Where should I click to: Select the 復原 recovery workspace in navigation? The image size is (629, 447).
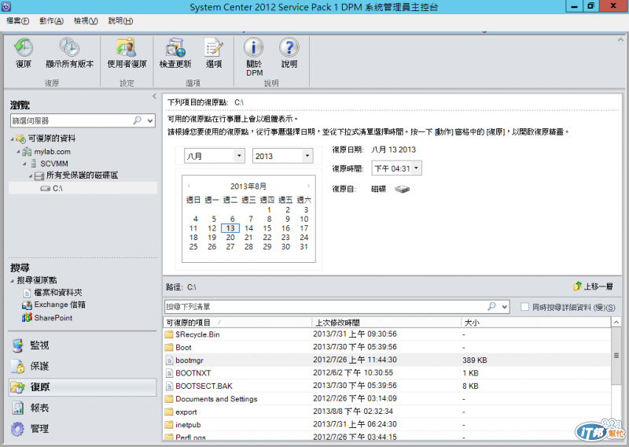(83, 387)
